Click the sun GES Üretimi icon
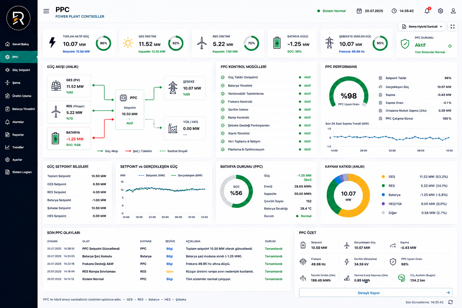This screenshot has width=462, height=308. point(128,43)
